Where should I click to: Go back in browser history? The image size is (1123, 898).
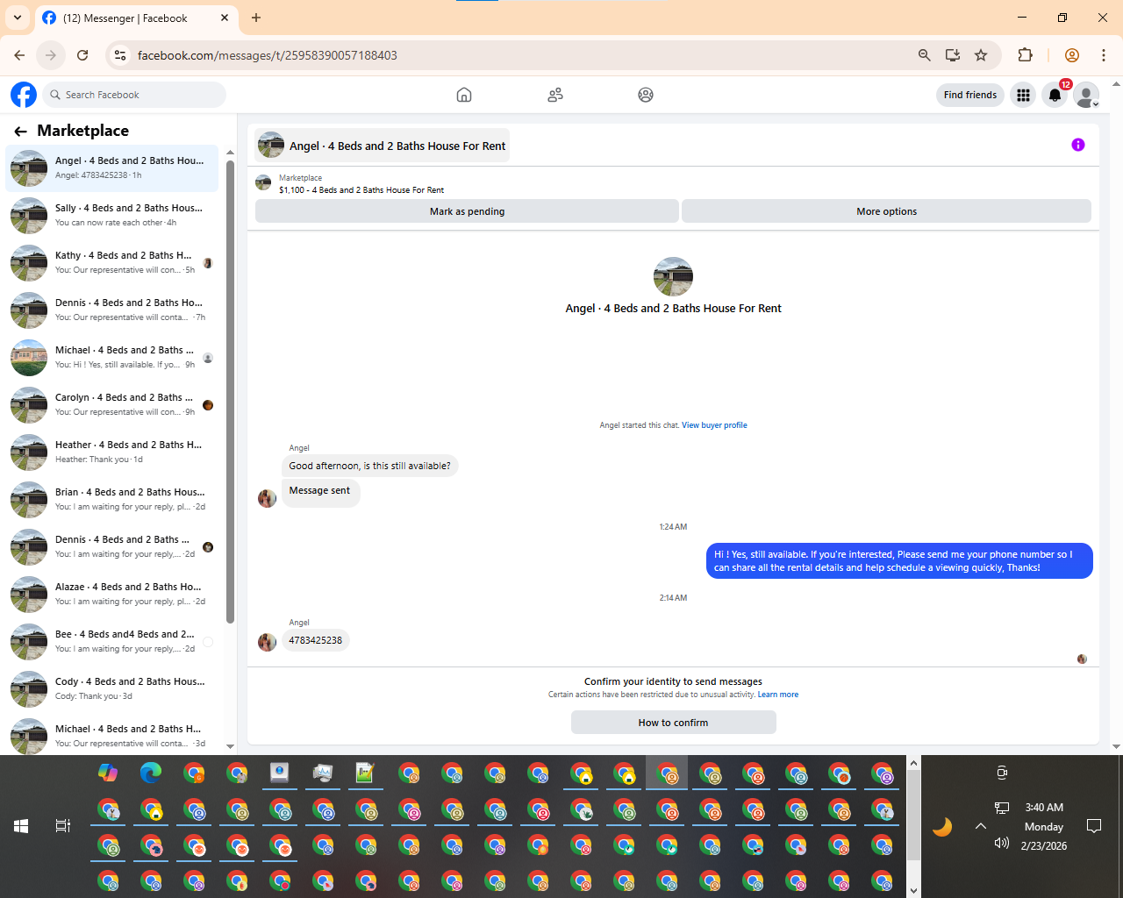tap(19, 55)
